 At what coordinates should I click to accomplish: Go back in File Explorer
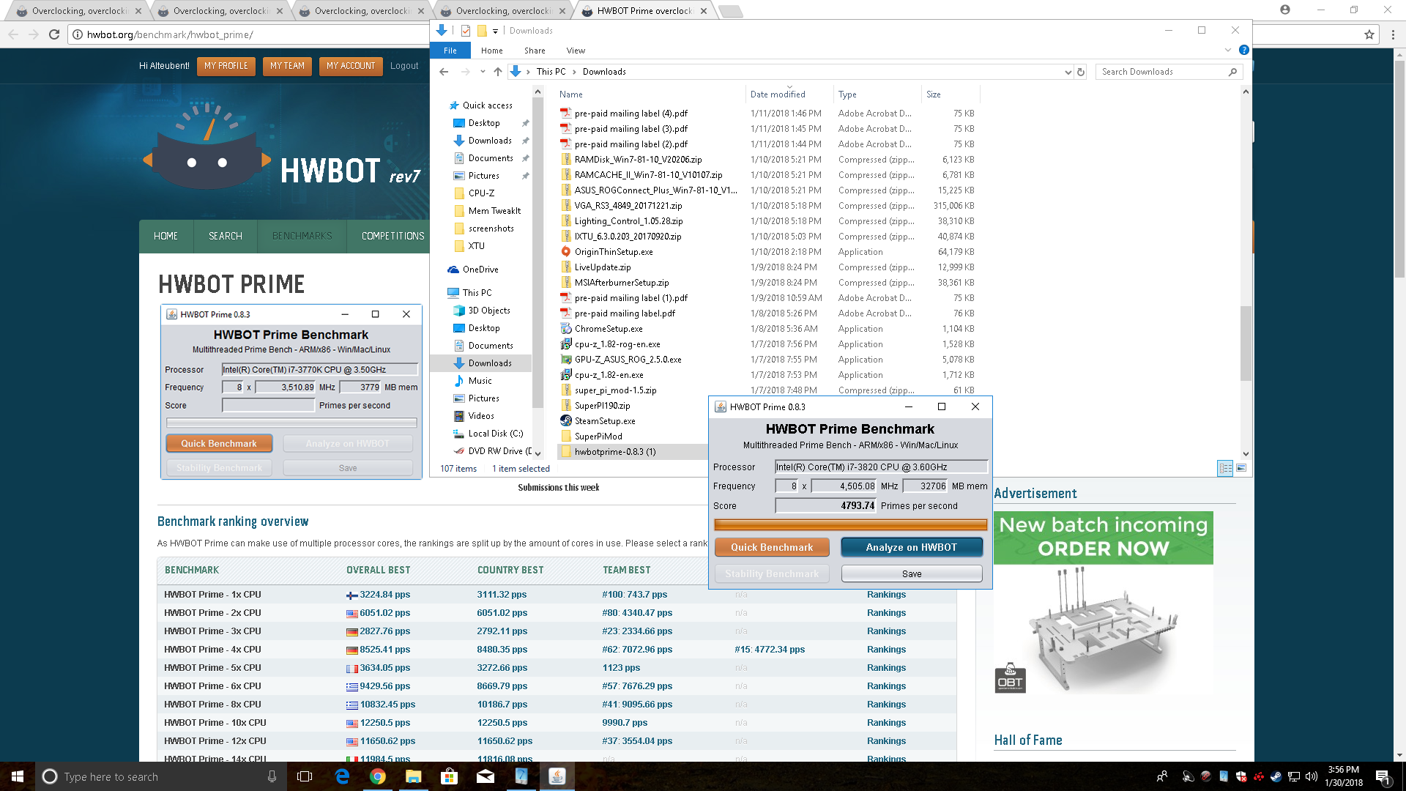(444, 72)
